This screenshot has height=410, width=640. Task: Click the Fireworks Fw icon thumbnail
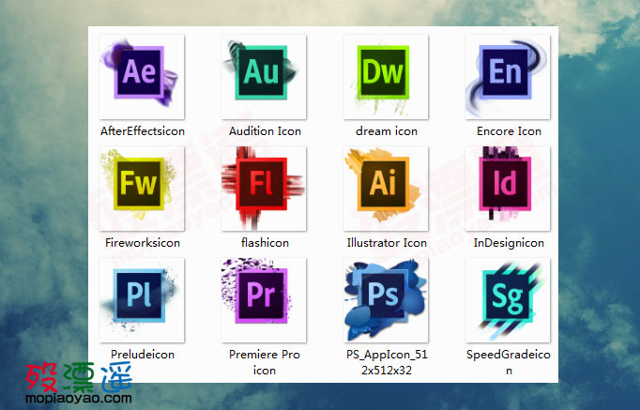pos(142,189)
